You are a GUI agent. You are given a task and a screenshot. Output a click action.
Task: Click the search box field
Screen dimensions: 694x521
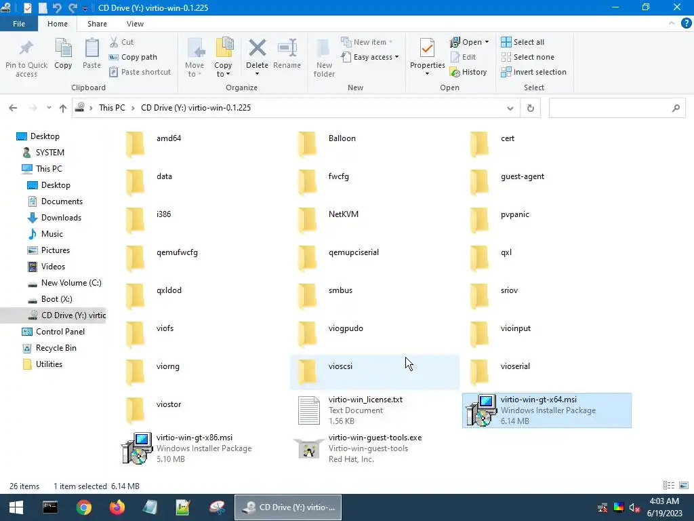click(617, 108)
